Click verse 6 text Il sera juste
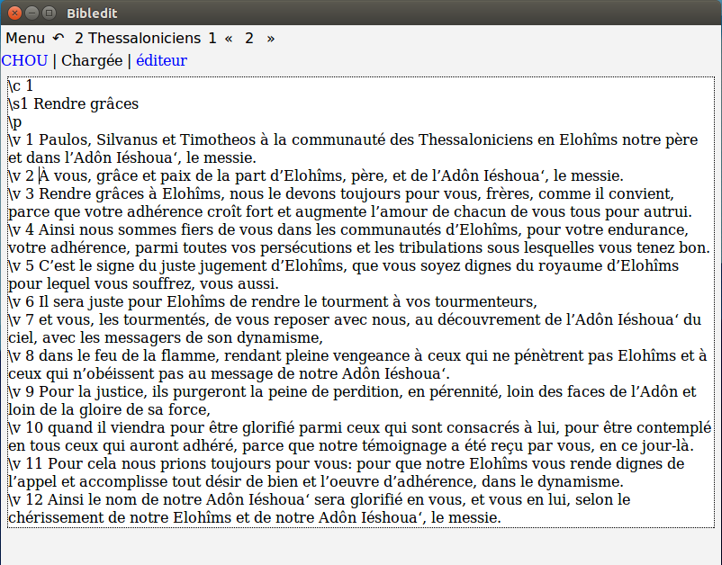The image size is (722, 565). 273,301
